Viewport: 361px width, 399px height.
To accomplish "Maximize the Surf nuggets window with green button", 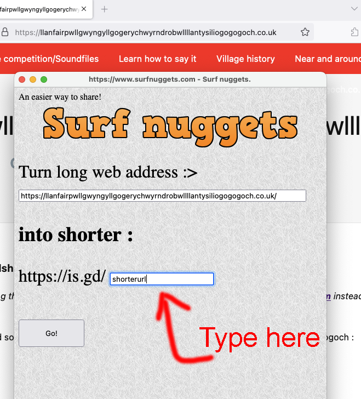I will pos(44,79).
